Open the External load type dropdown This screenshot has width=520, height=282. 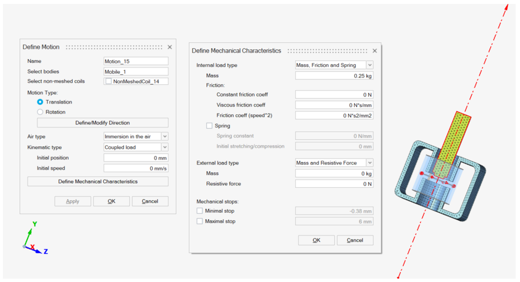(370, 163)
